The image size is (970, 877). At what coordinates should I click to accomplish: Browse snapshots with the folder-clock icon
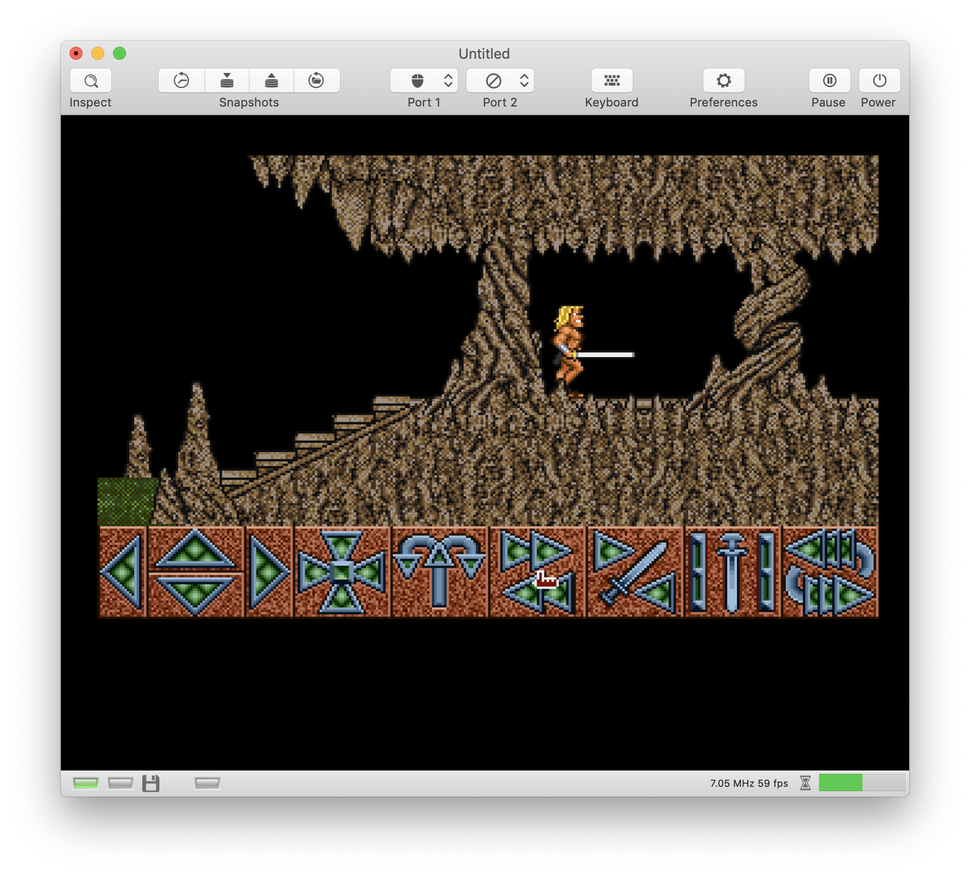317,81
